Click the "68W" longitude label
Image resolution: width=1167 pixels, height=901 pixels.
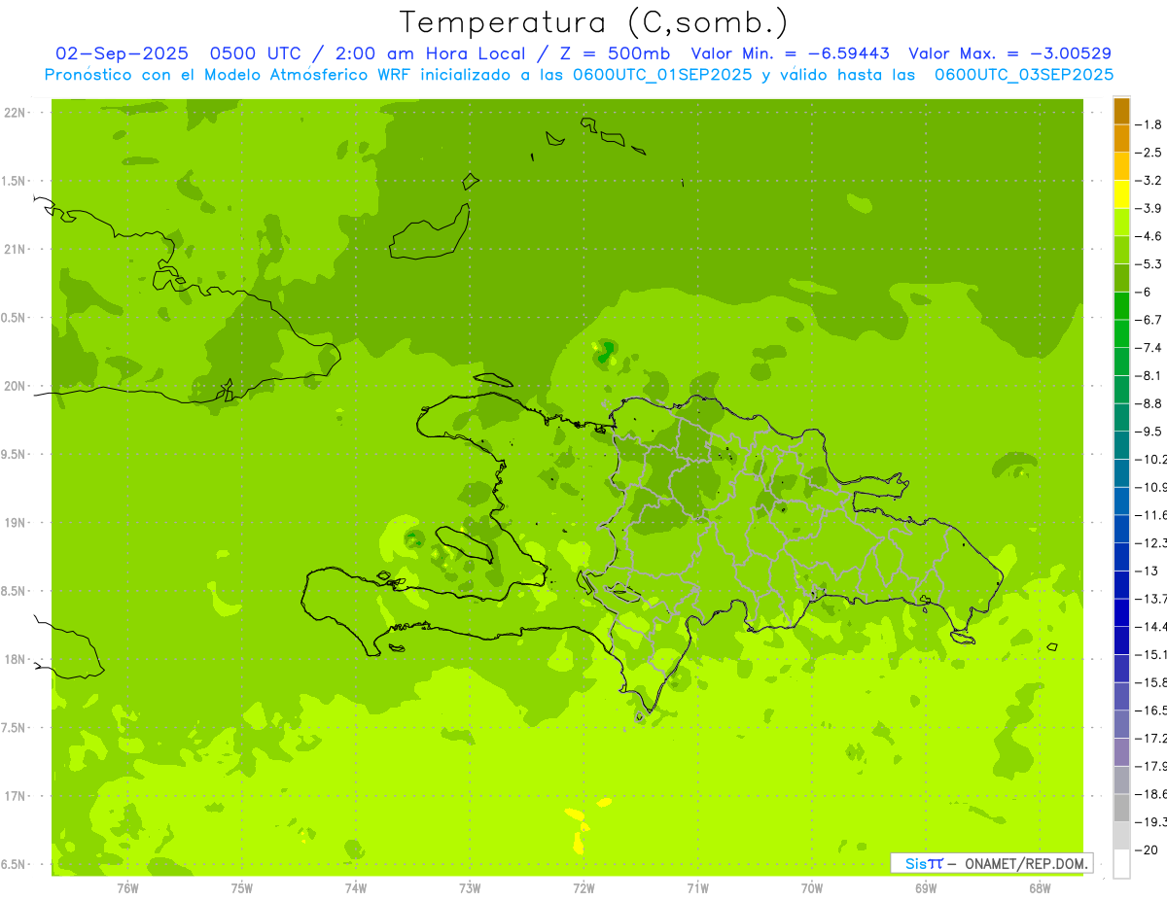[1040, 888]
